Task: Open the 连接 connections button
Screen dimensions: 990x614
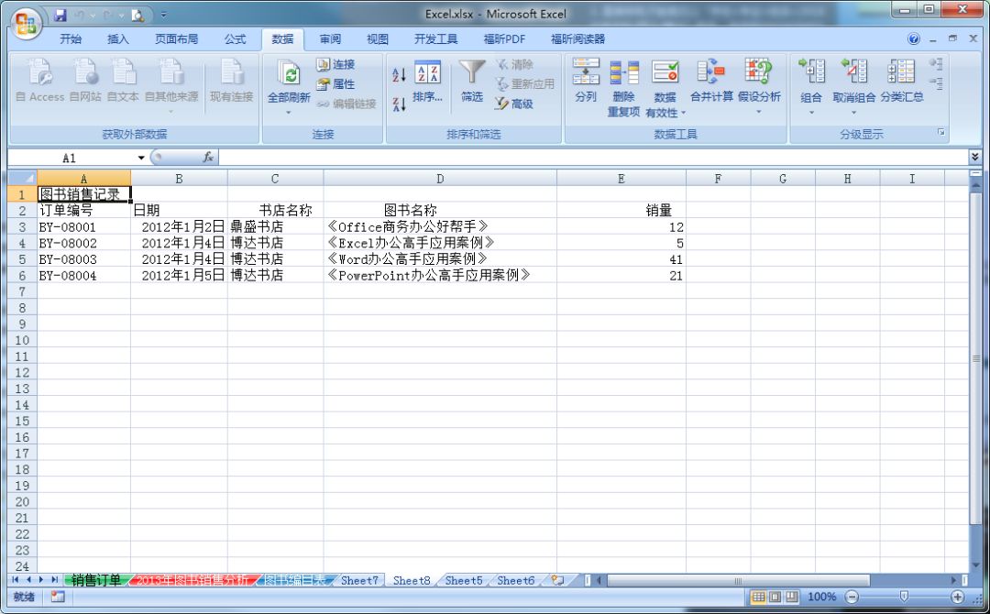Action: click(x=335, y=64)
